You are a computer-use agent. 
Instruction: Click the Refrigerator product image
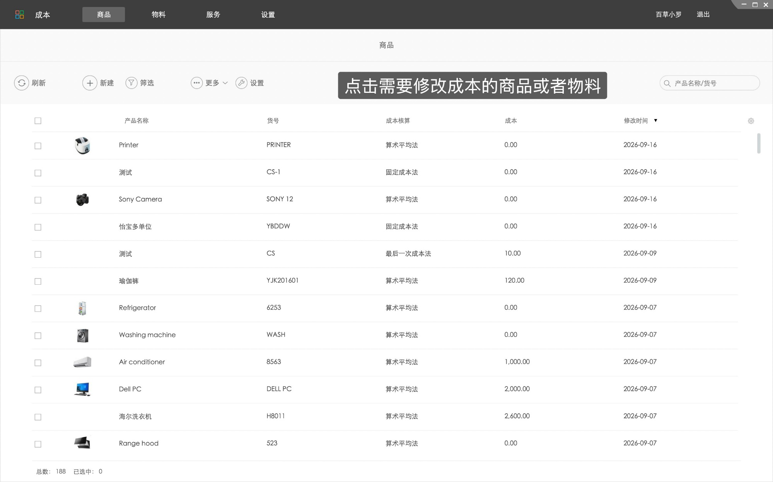coord(82,308)
